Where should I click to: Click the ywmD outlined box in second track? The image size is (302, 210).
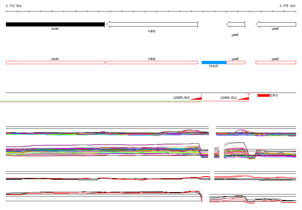[276, 62]
